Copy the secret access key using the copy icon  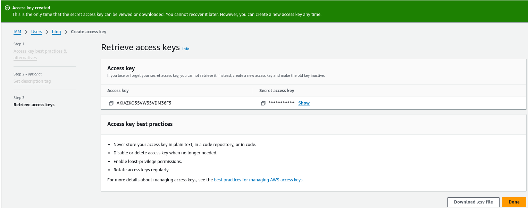pos(263,103)
